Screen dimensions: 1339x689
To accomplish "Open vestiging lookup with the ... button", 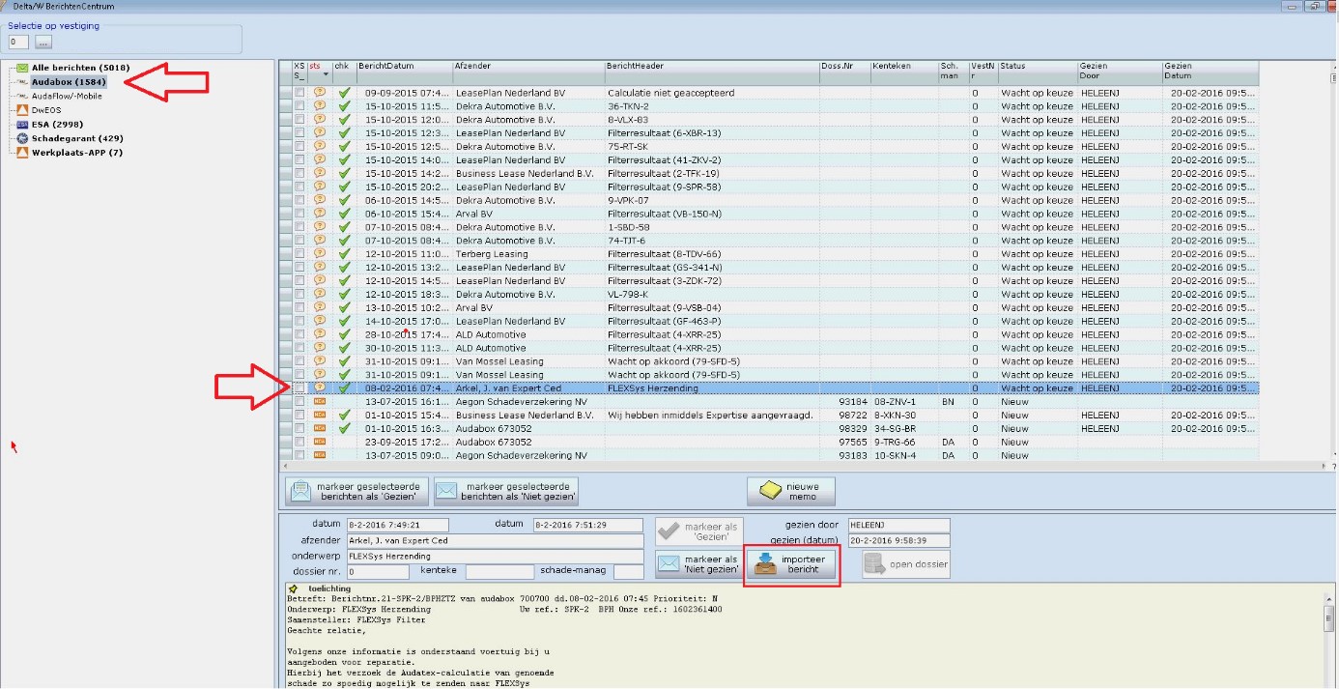I will click(x=43, y=43).
